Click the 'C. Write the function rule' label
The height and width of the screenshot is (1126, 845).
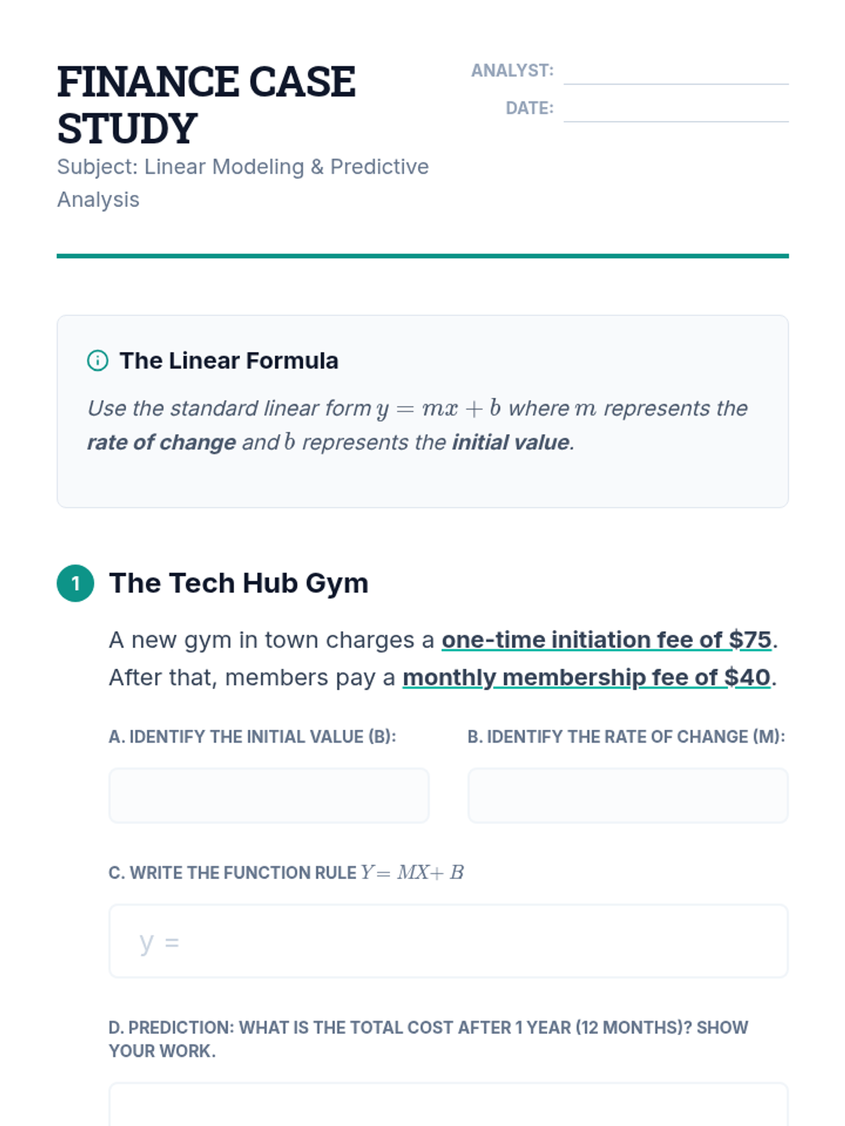click(x=286, y=873)
